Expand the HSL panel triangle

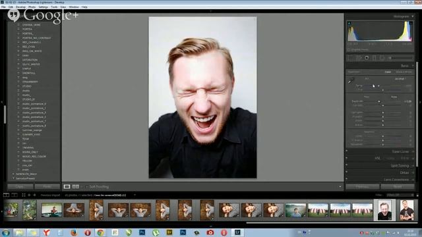[x=413, y=159]
